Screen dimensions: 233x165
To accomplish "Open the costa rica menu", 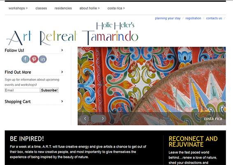I will click(116, 8).
